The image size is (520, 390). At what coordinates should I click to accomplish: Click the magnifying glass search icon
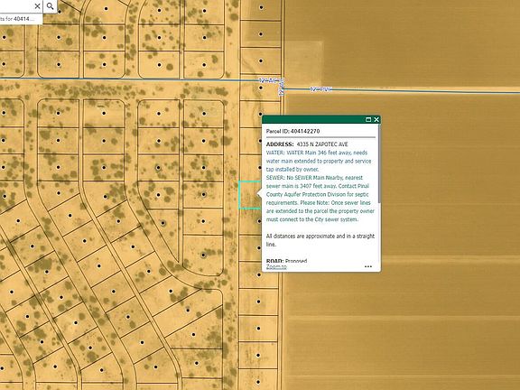(x=50, y=6)
